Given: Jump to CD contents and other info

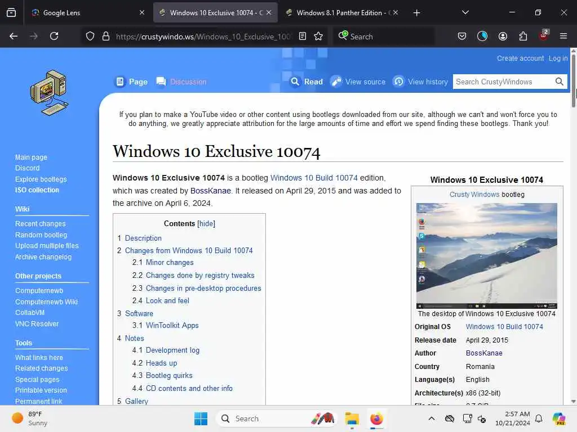Looking at the screenshot, I should [189, 388].
